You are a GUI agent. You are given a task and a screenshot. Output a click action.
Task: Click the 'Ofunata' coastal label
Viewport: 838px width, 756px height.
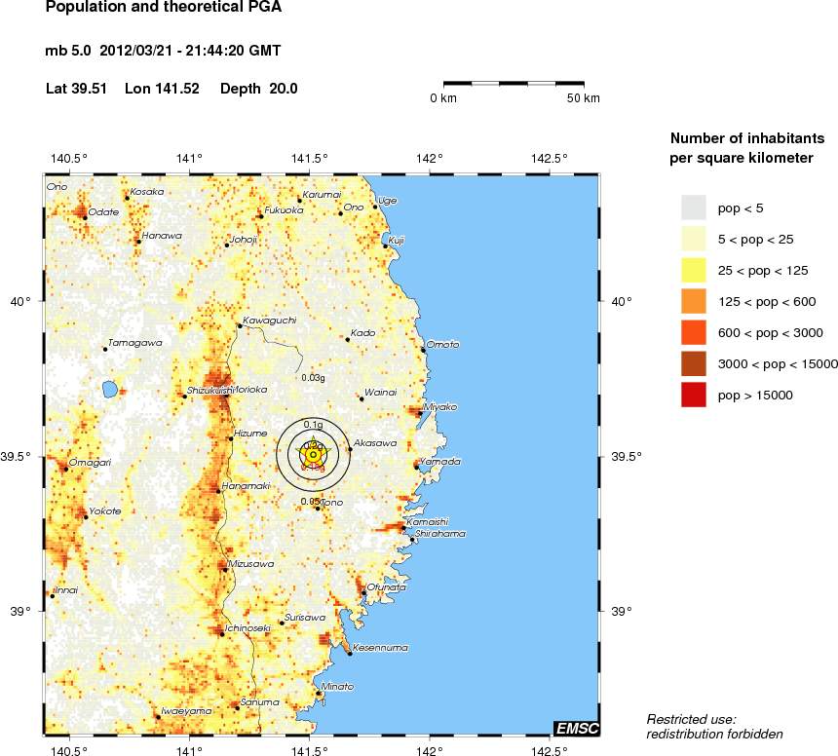387,587
